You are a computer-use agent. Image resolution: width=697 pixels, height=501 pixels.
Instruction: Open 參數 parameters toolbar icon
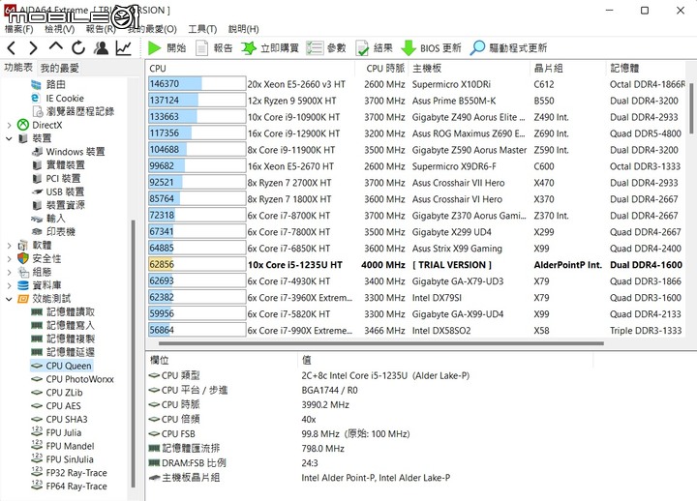(315, 48)
